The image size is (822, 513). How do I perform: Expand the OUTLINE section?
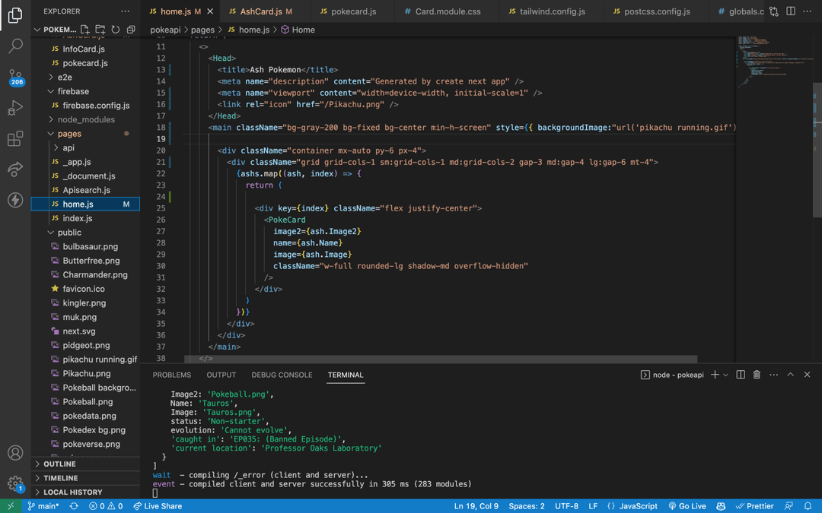85,464
